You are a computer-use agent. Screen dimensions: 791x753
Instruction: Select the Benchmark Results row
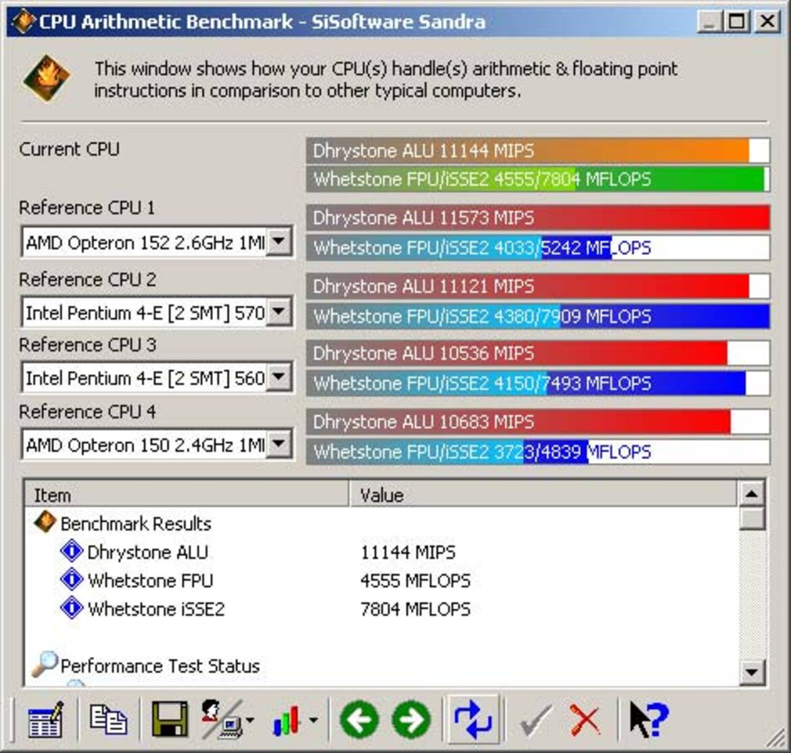coord(136,524)
